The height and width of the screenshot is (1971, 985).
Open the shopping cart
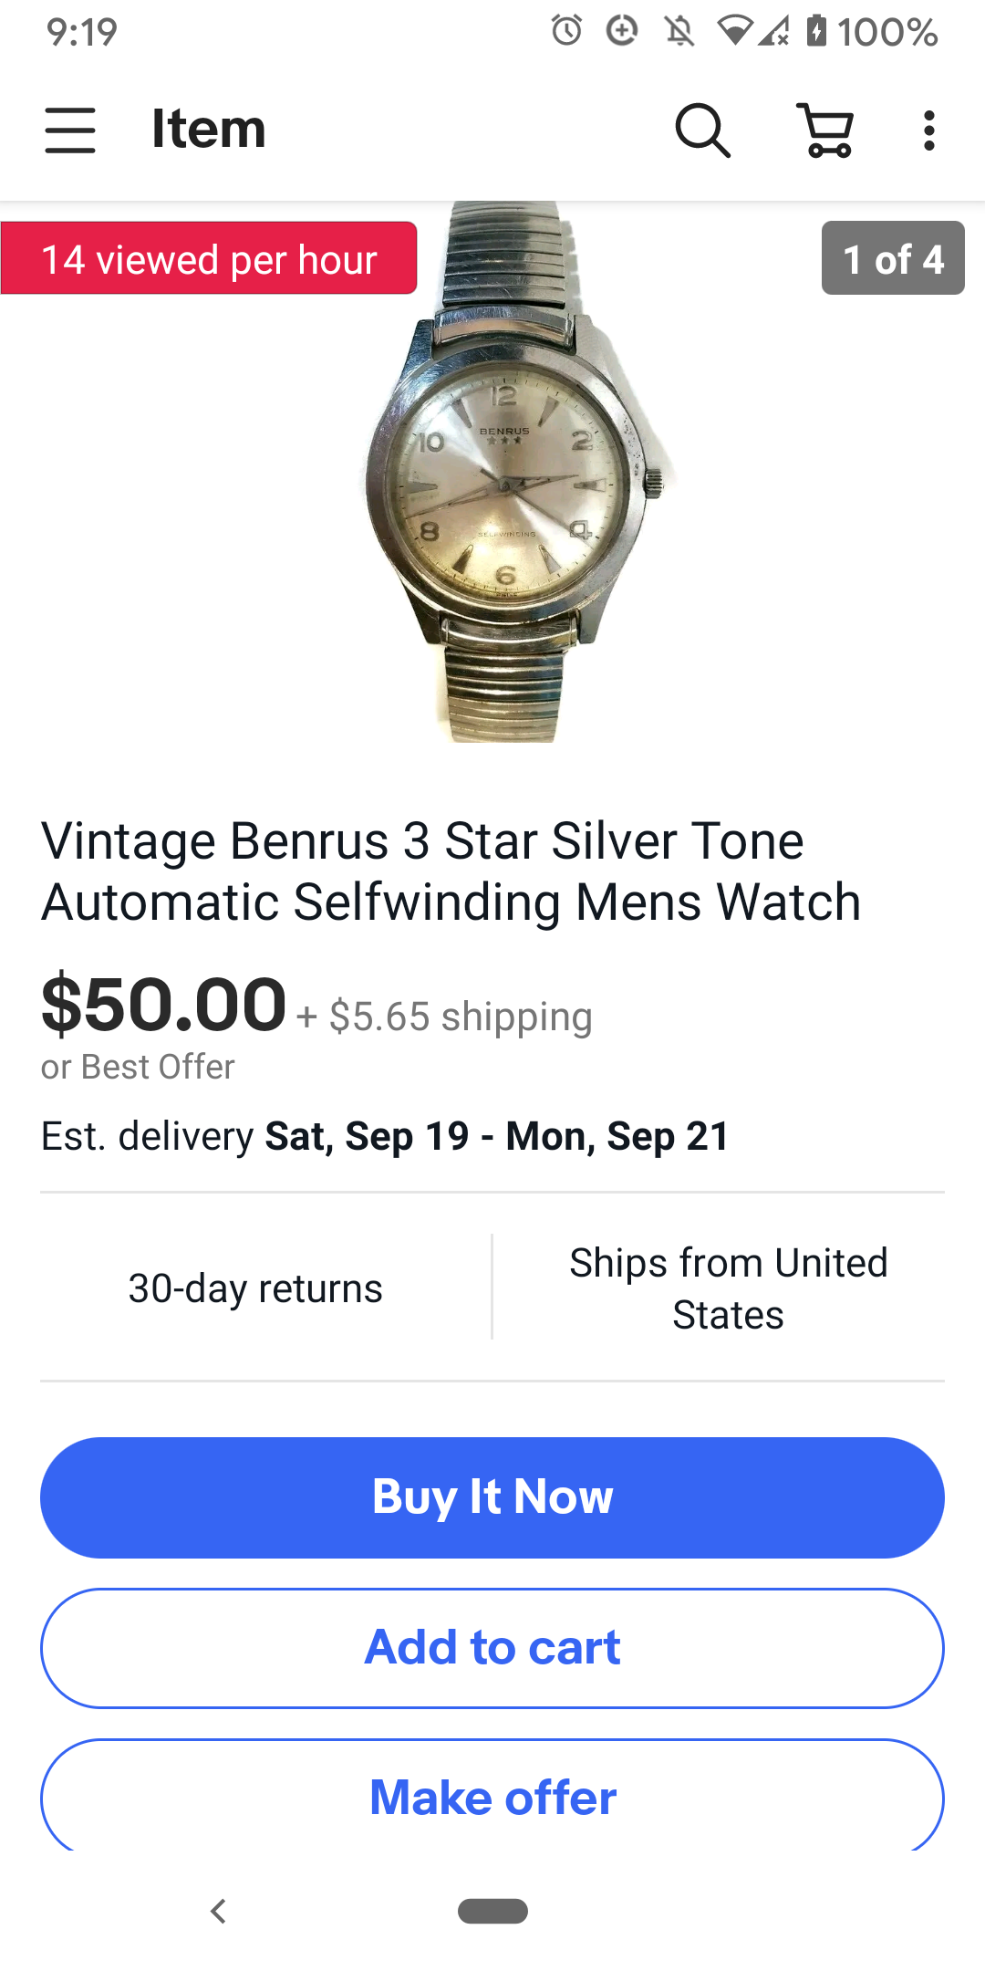826,130
